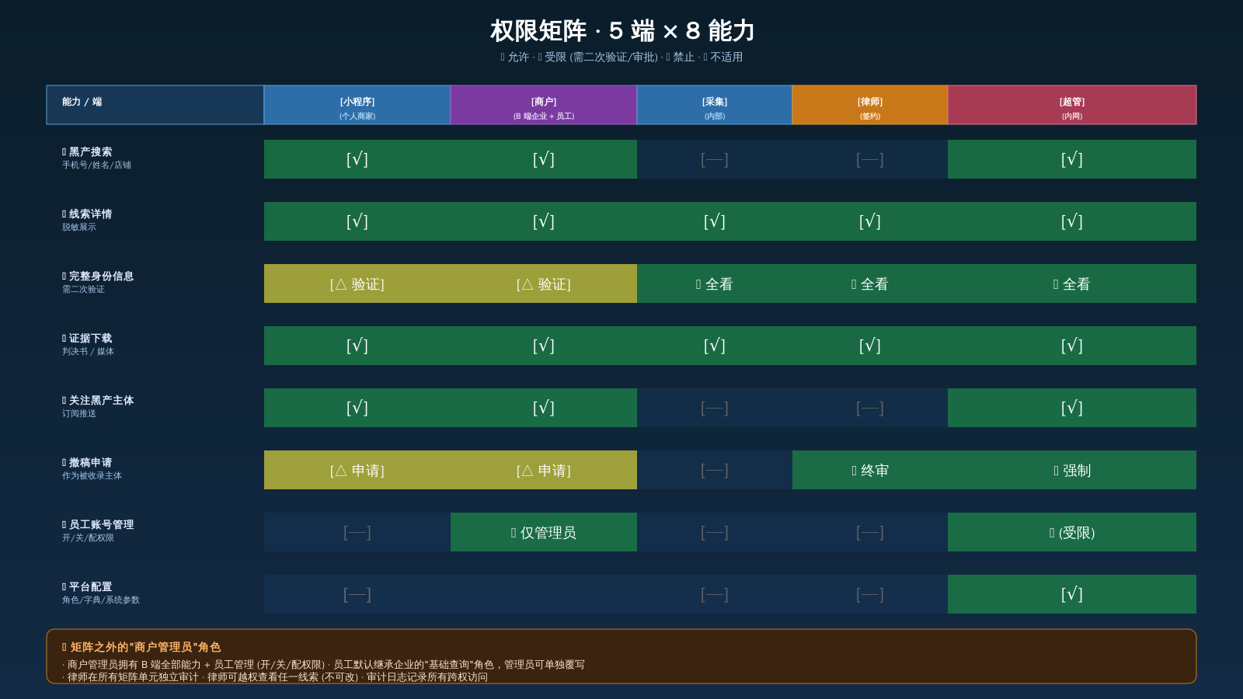Click 员工账号管理 dash cell under 小程序
Image resolution: width=1243 pixels, height=699 pixels.
click(357, 532)
